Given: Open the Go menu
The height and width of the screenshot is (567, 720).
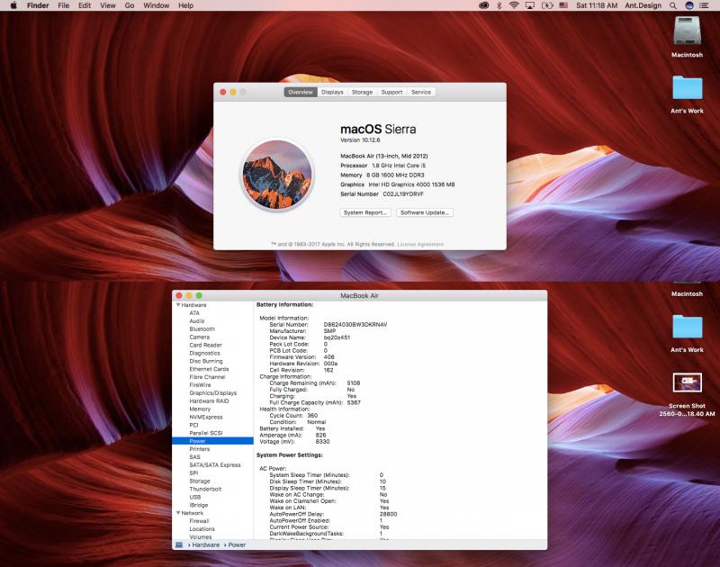Looking at the screenshot, I should (x=130, y=5).
